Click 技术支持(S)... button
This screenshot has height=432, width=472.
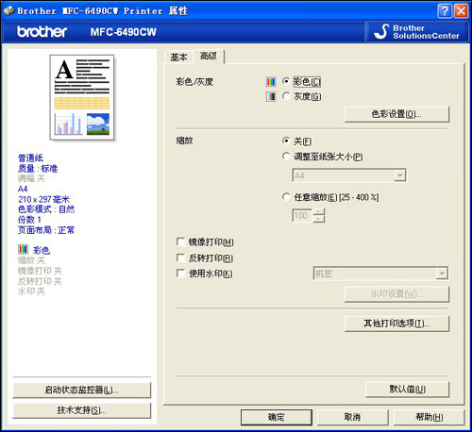click(x=82, y=410)
